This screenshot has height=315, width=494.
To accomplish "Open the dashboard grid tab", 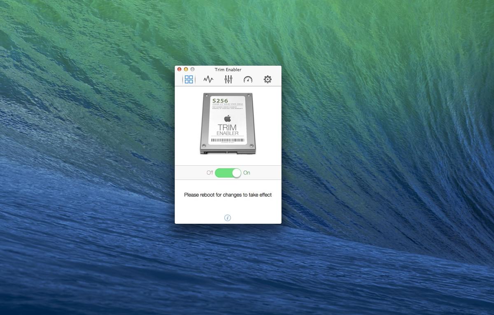I will (x=189, y=79).
